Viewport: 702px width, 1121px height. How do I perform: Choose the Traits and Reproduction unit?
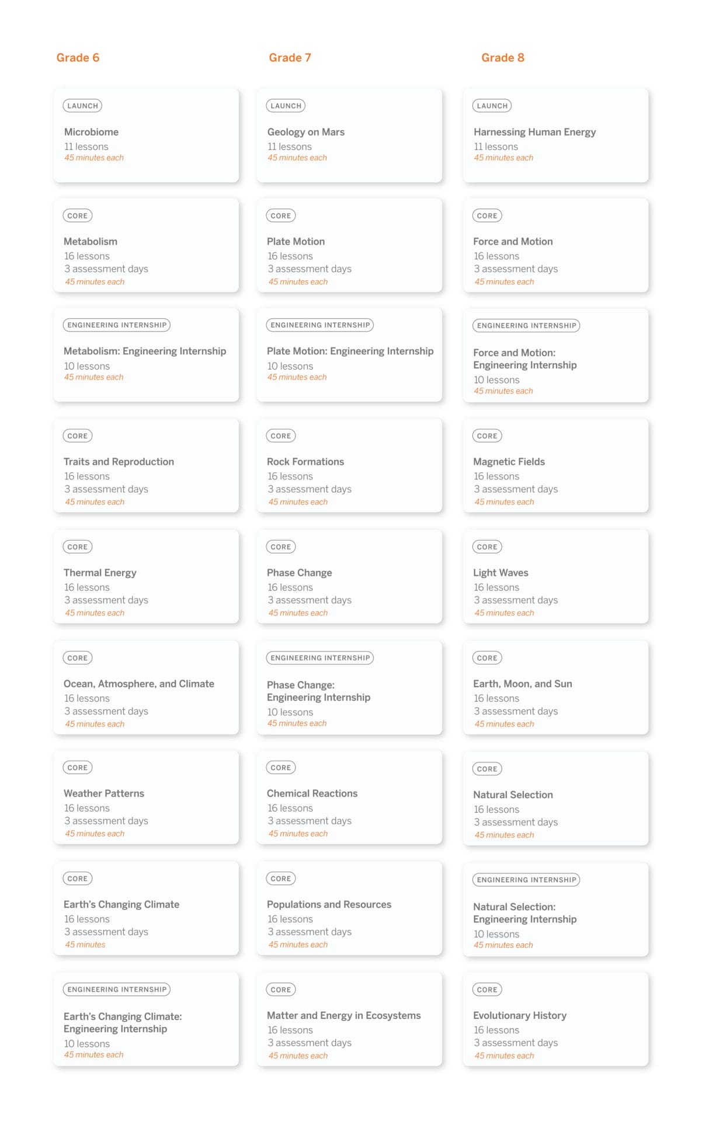[x=146, y=465]
